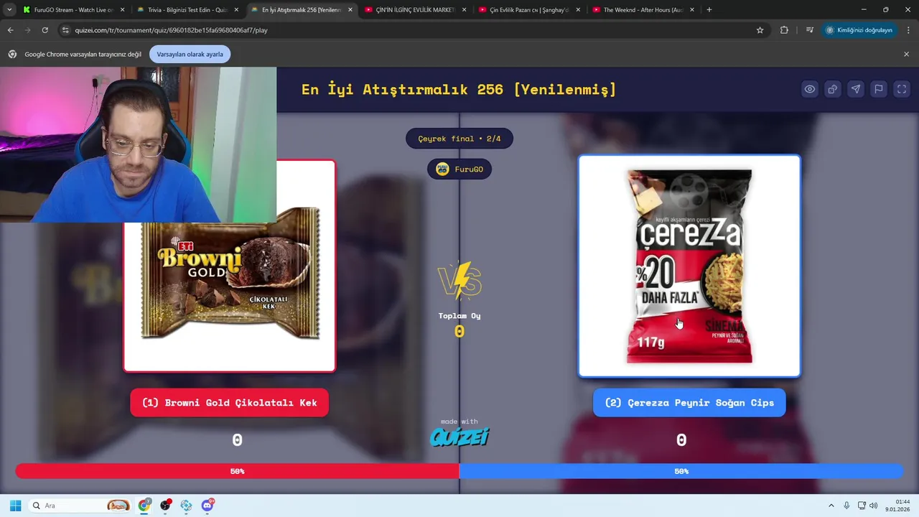Bookmark this page with the star icon
The image size is (919, 517).
(x=760, y=30)
